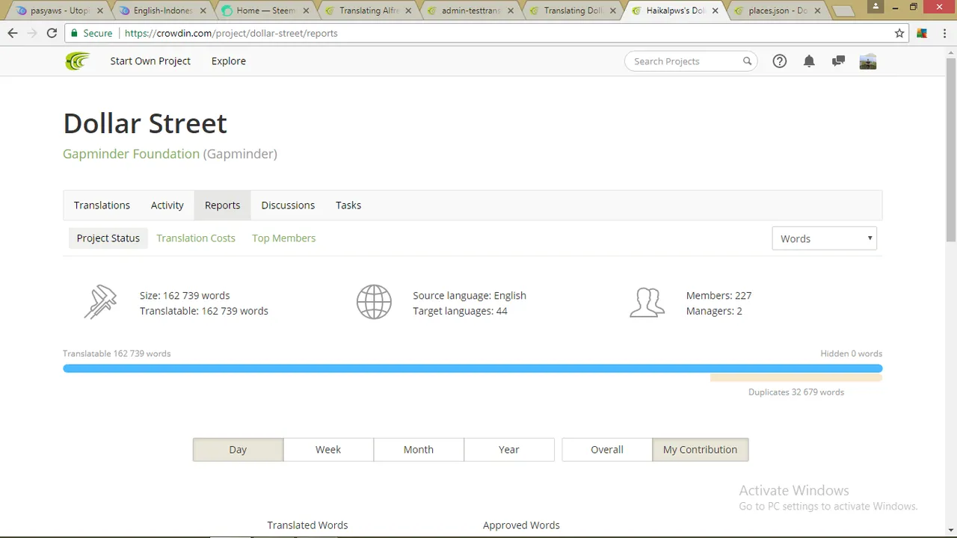Screen dimensions: 957x538
Task: Click the browser extension icon
Action: tap(922, 33)
